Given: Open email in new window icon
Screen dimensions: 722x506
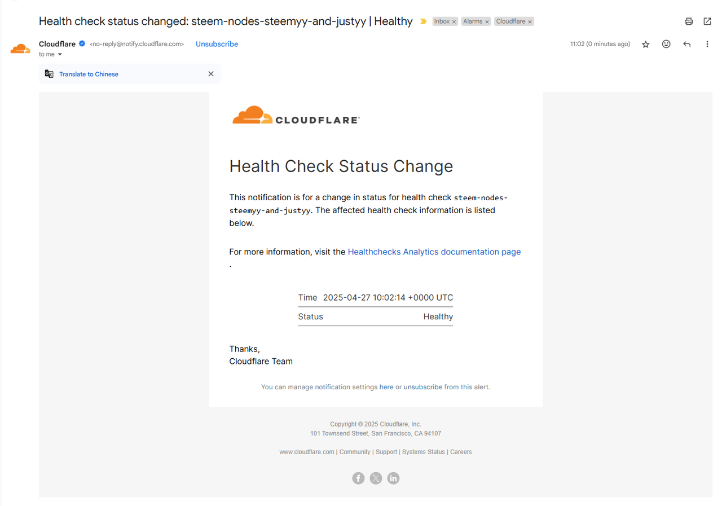Looking at the screenshot, I should coord(707,21).
